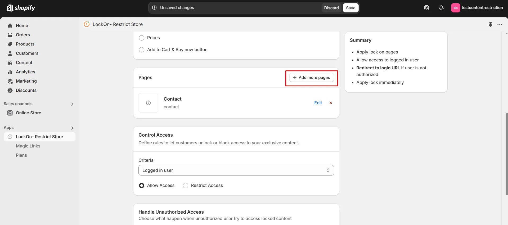Click 'Apply lock immediately' summary item
This screenshot has width=508, height=225.
coord(380,82)
